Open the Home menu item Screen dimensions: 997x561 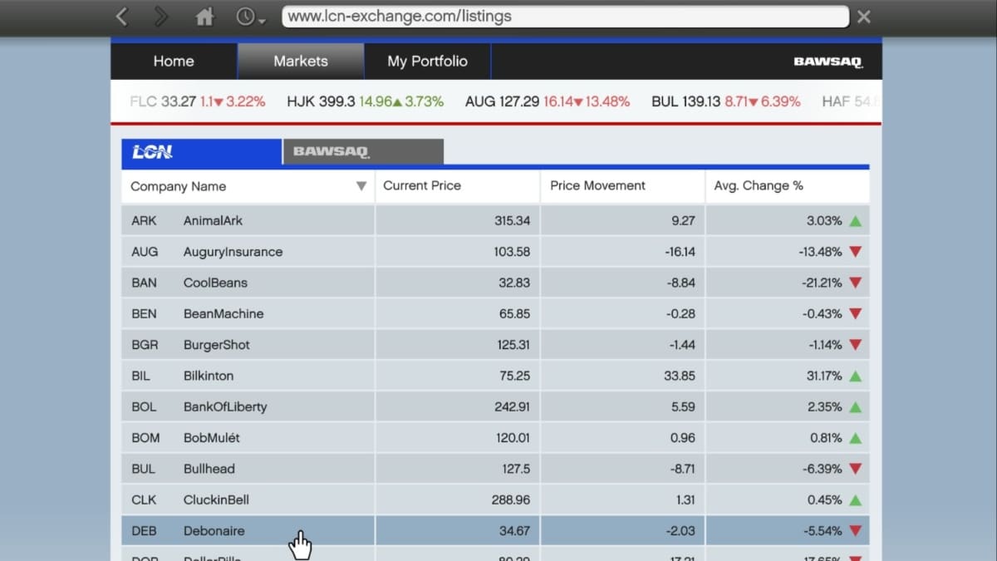(174, 62)
